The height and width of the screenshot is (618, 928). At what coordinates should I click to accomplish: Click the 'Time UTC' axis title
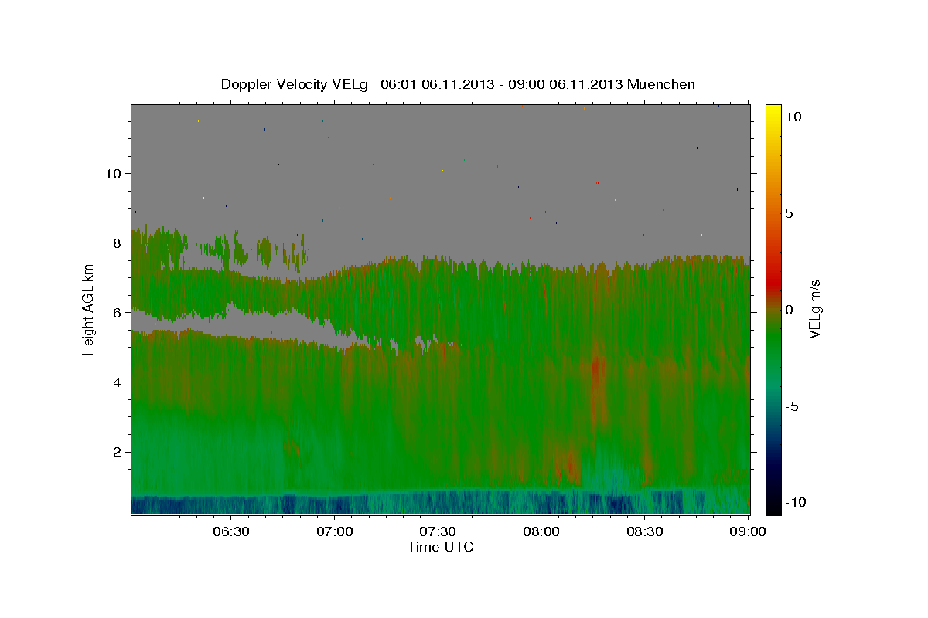(440, 547)
